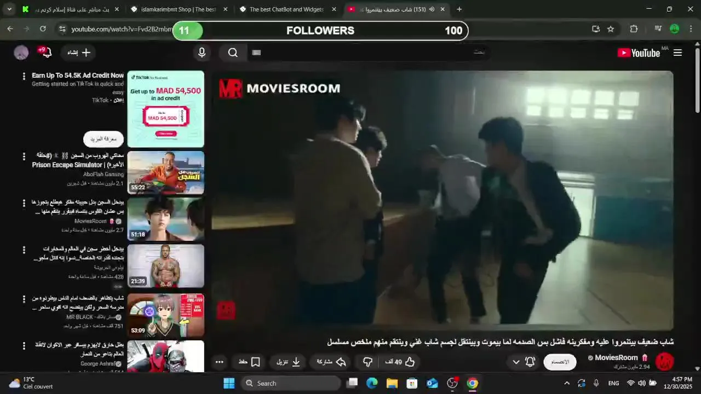Open options menu for George Ashraf video
The image size is (701, 394).
click(24, 346)
